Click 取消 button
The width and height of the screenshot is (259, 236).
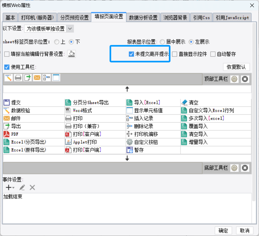point(245,231)
